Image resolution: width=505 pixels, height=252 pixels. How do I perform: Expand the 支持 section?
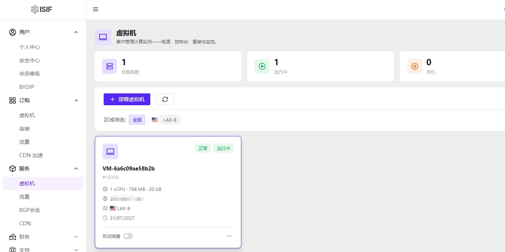pos(76,250)
